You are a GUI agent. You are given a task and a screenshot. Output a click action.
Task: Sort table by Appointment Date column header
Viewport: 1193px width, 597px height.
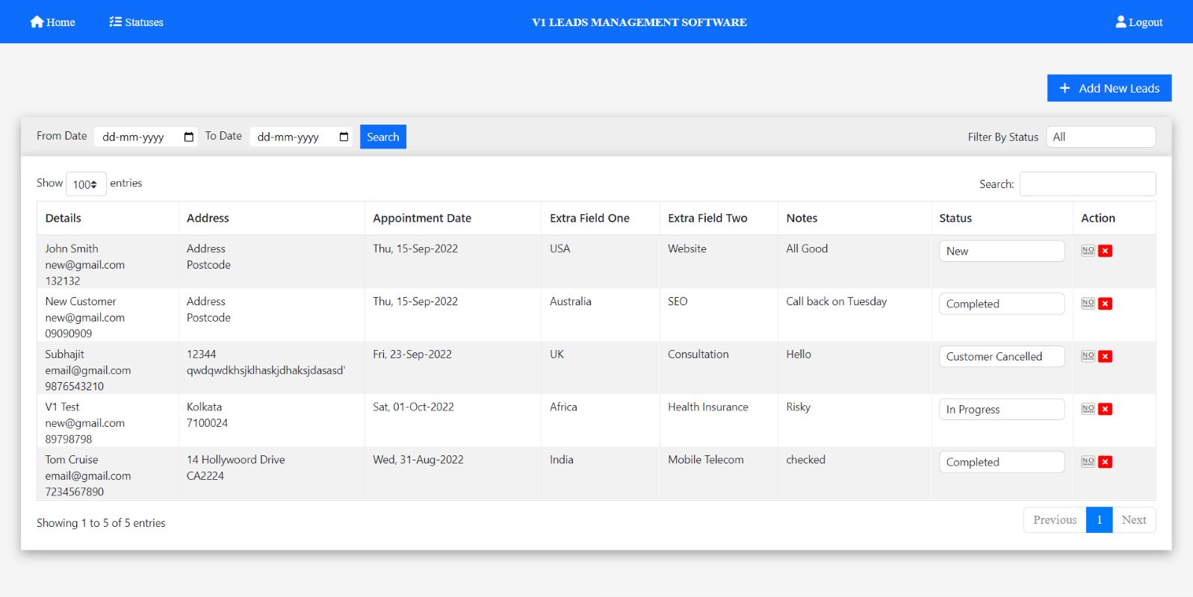tap(422, 219)
